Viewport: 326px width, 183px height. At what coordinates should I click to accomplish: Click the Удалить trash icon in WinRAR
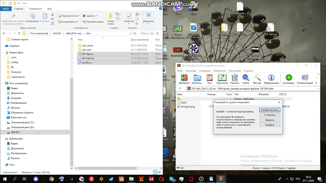[235, 79]
